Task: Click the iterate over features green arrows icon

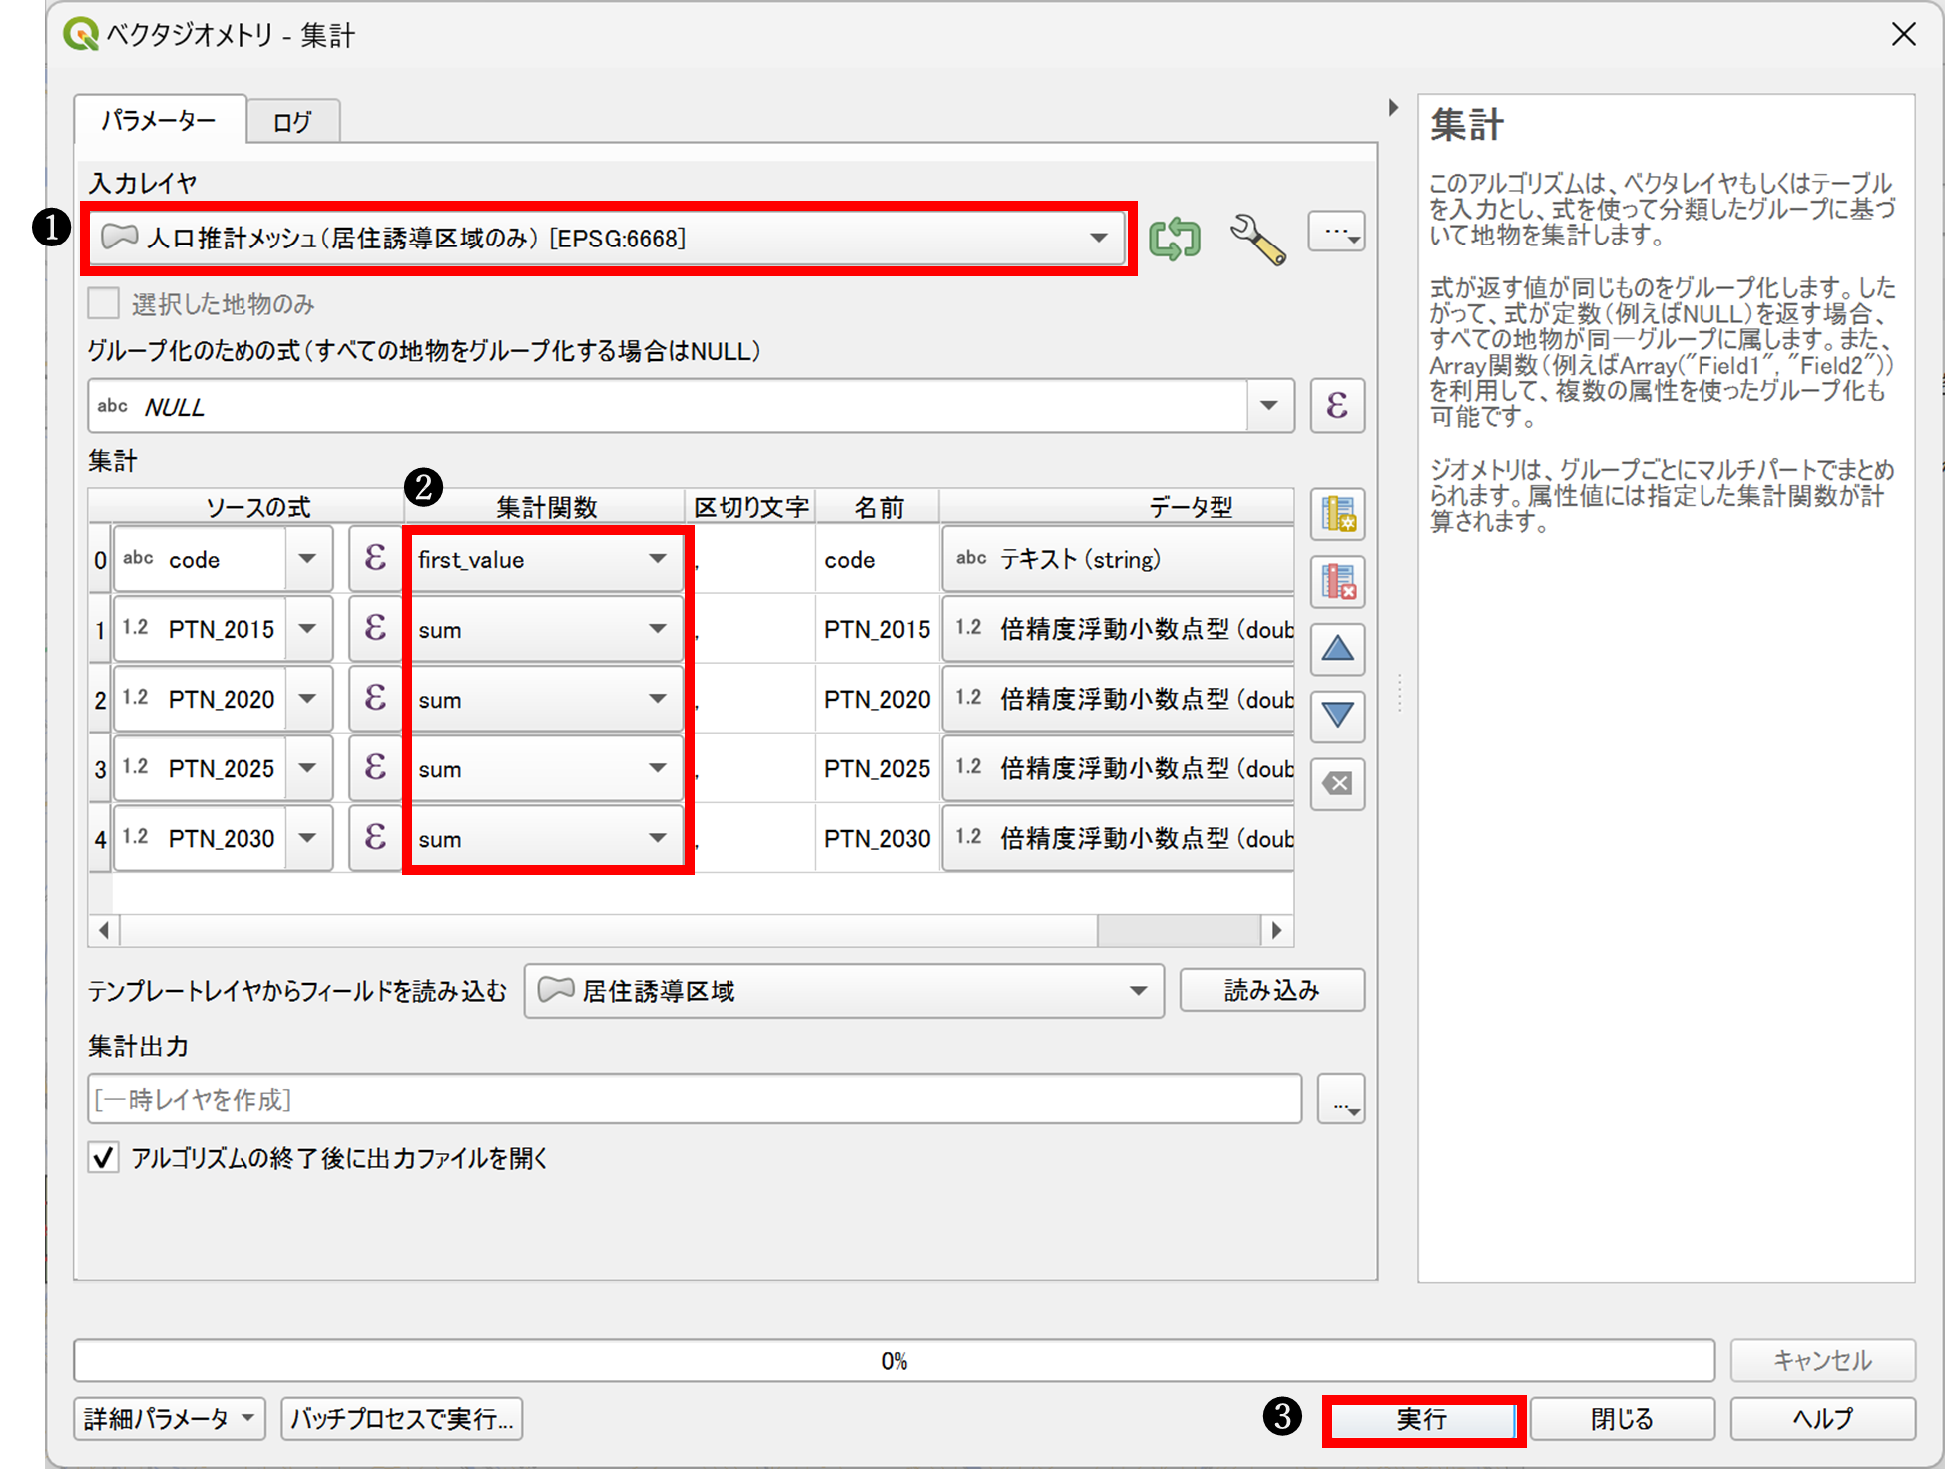Action: click(1175, 239)
